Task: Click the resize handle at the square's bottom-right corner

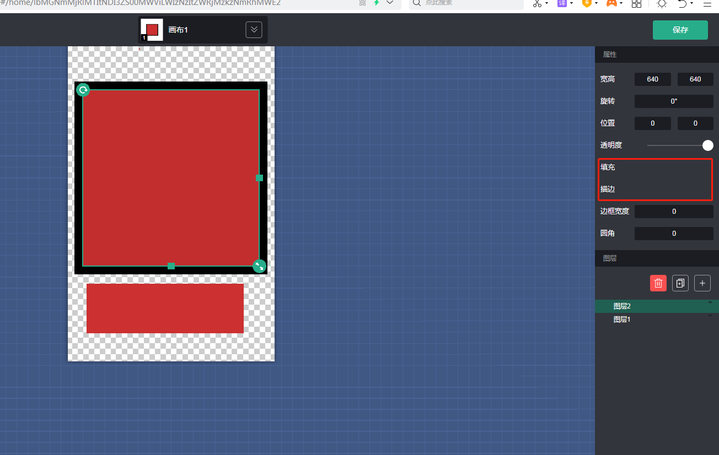Action: (259, 266)
